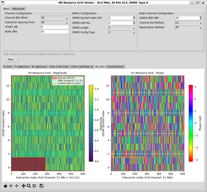Expand the Channel Est Method dropdown
This screenshot has width=207, height=192.
coord(188,23)
